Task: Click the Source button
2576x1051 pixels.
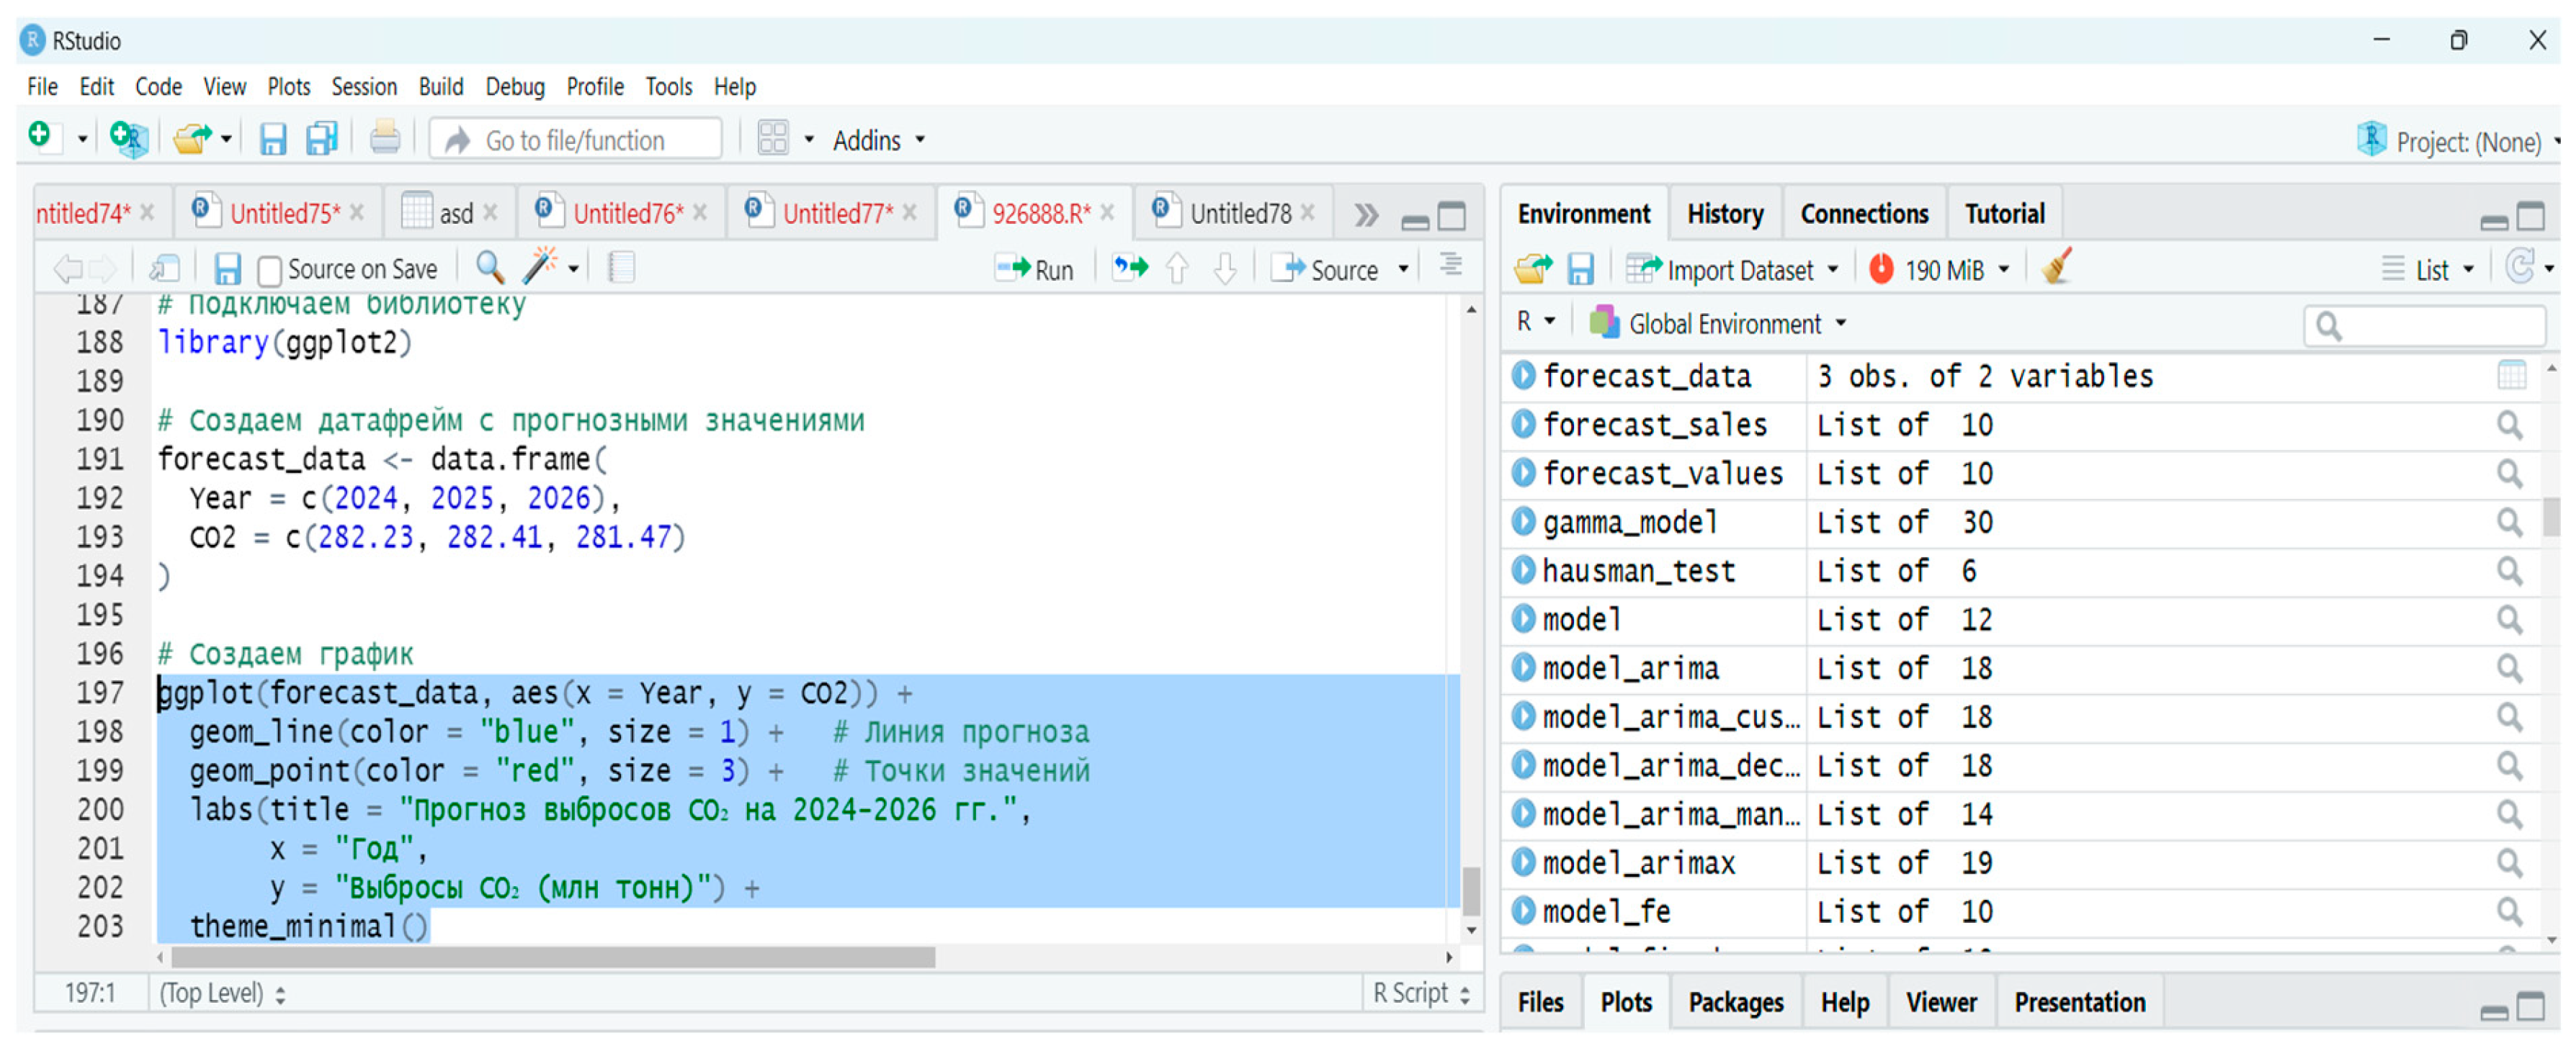Action: (1331, 270)
